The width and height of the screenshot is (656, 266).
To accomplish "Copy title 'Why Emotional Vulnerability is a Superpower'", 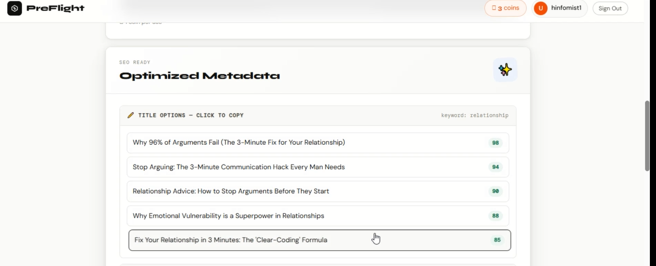I will (x=318, y=216).
